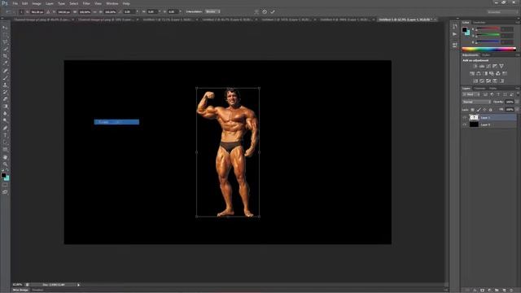Viewport: 521px width, 293px height.
Task: Select the Crop tool
Action: tap(5, 56)
